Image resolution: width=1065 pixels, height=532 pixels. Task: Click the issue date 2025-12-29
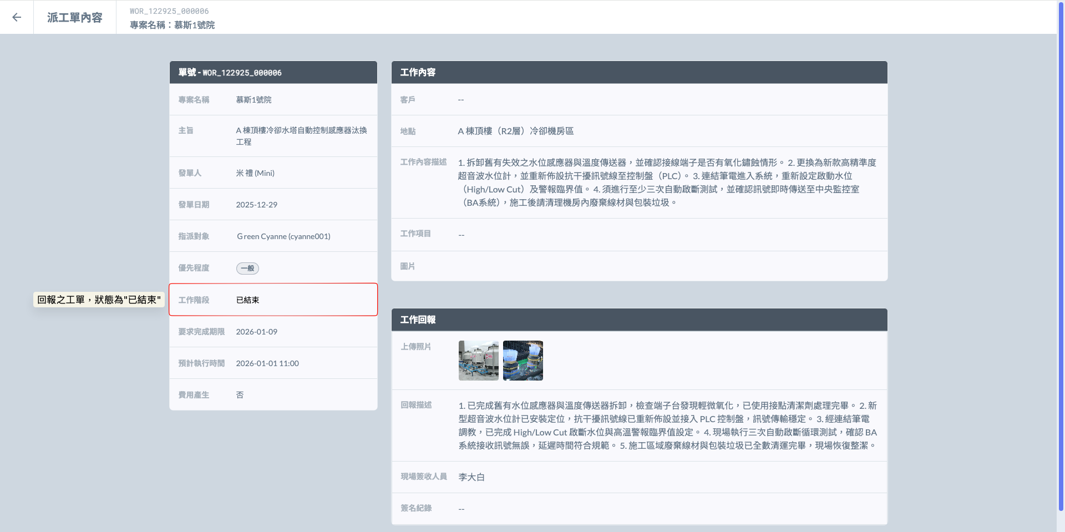pos(256,205)
